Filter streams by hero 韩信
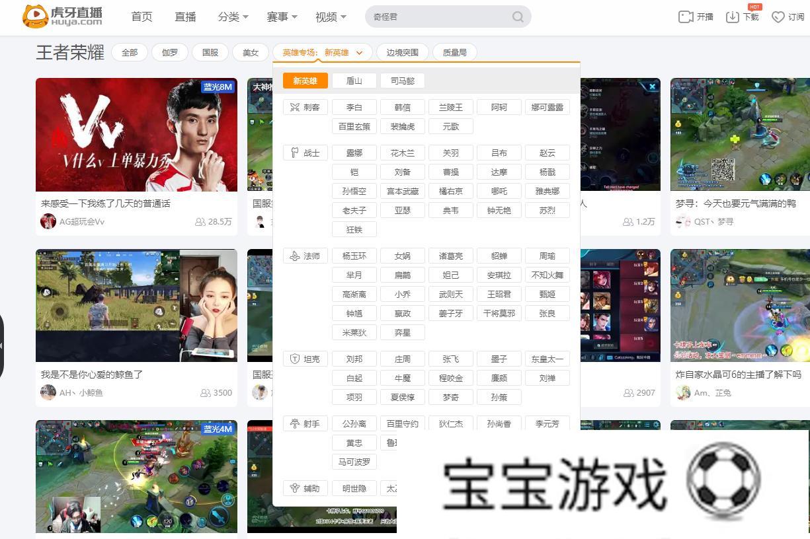Screen dimensions: 810x539 click(x=403, y=107)
